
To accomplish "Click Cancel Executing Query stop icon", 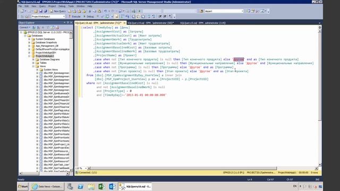I will (x=98, y=16).
